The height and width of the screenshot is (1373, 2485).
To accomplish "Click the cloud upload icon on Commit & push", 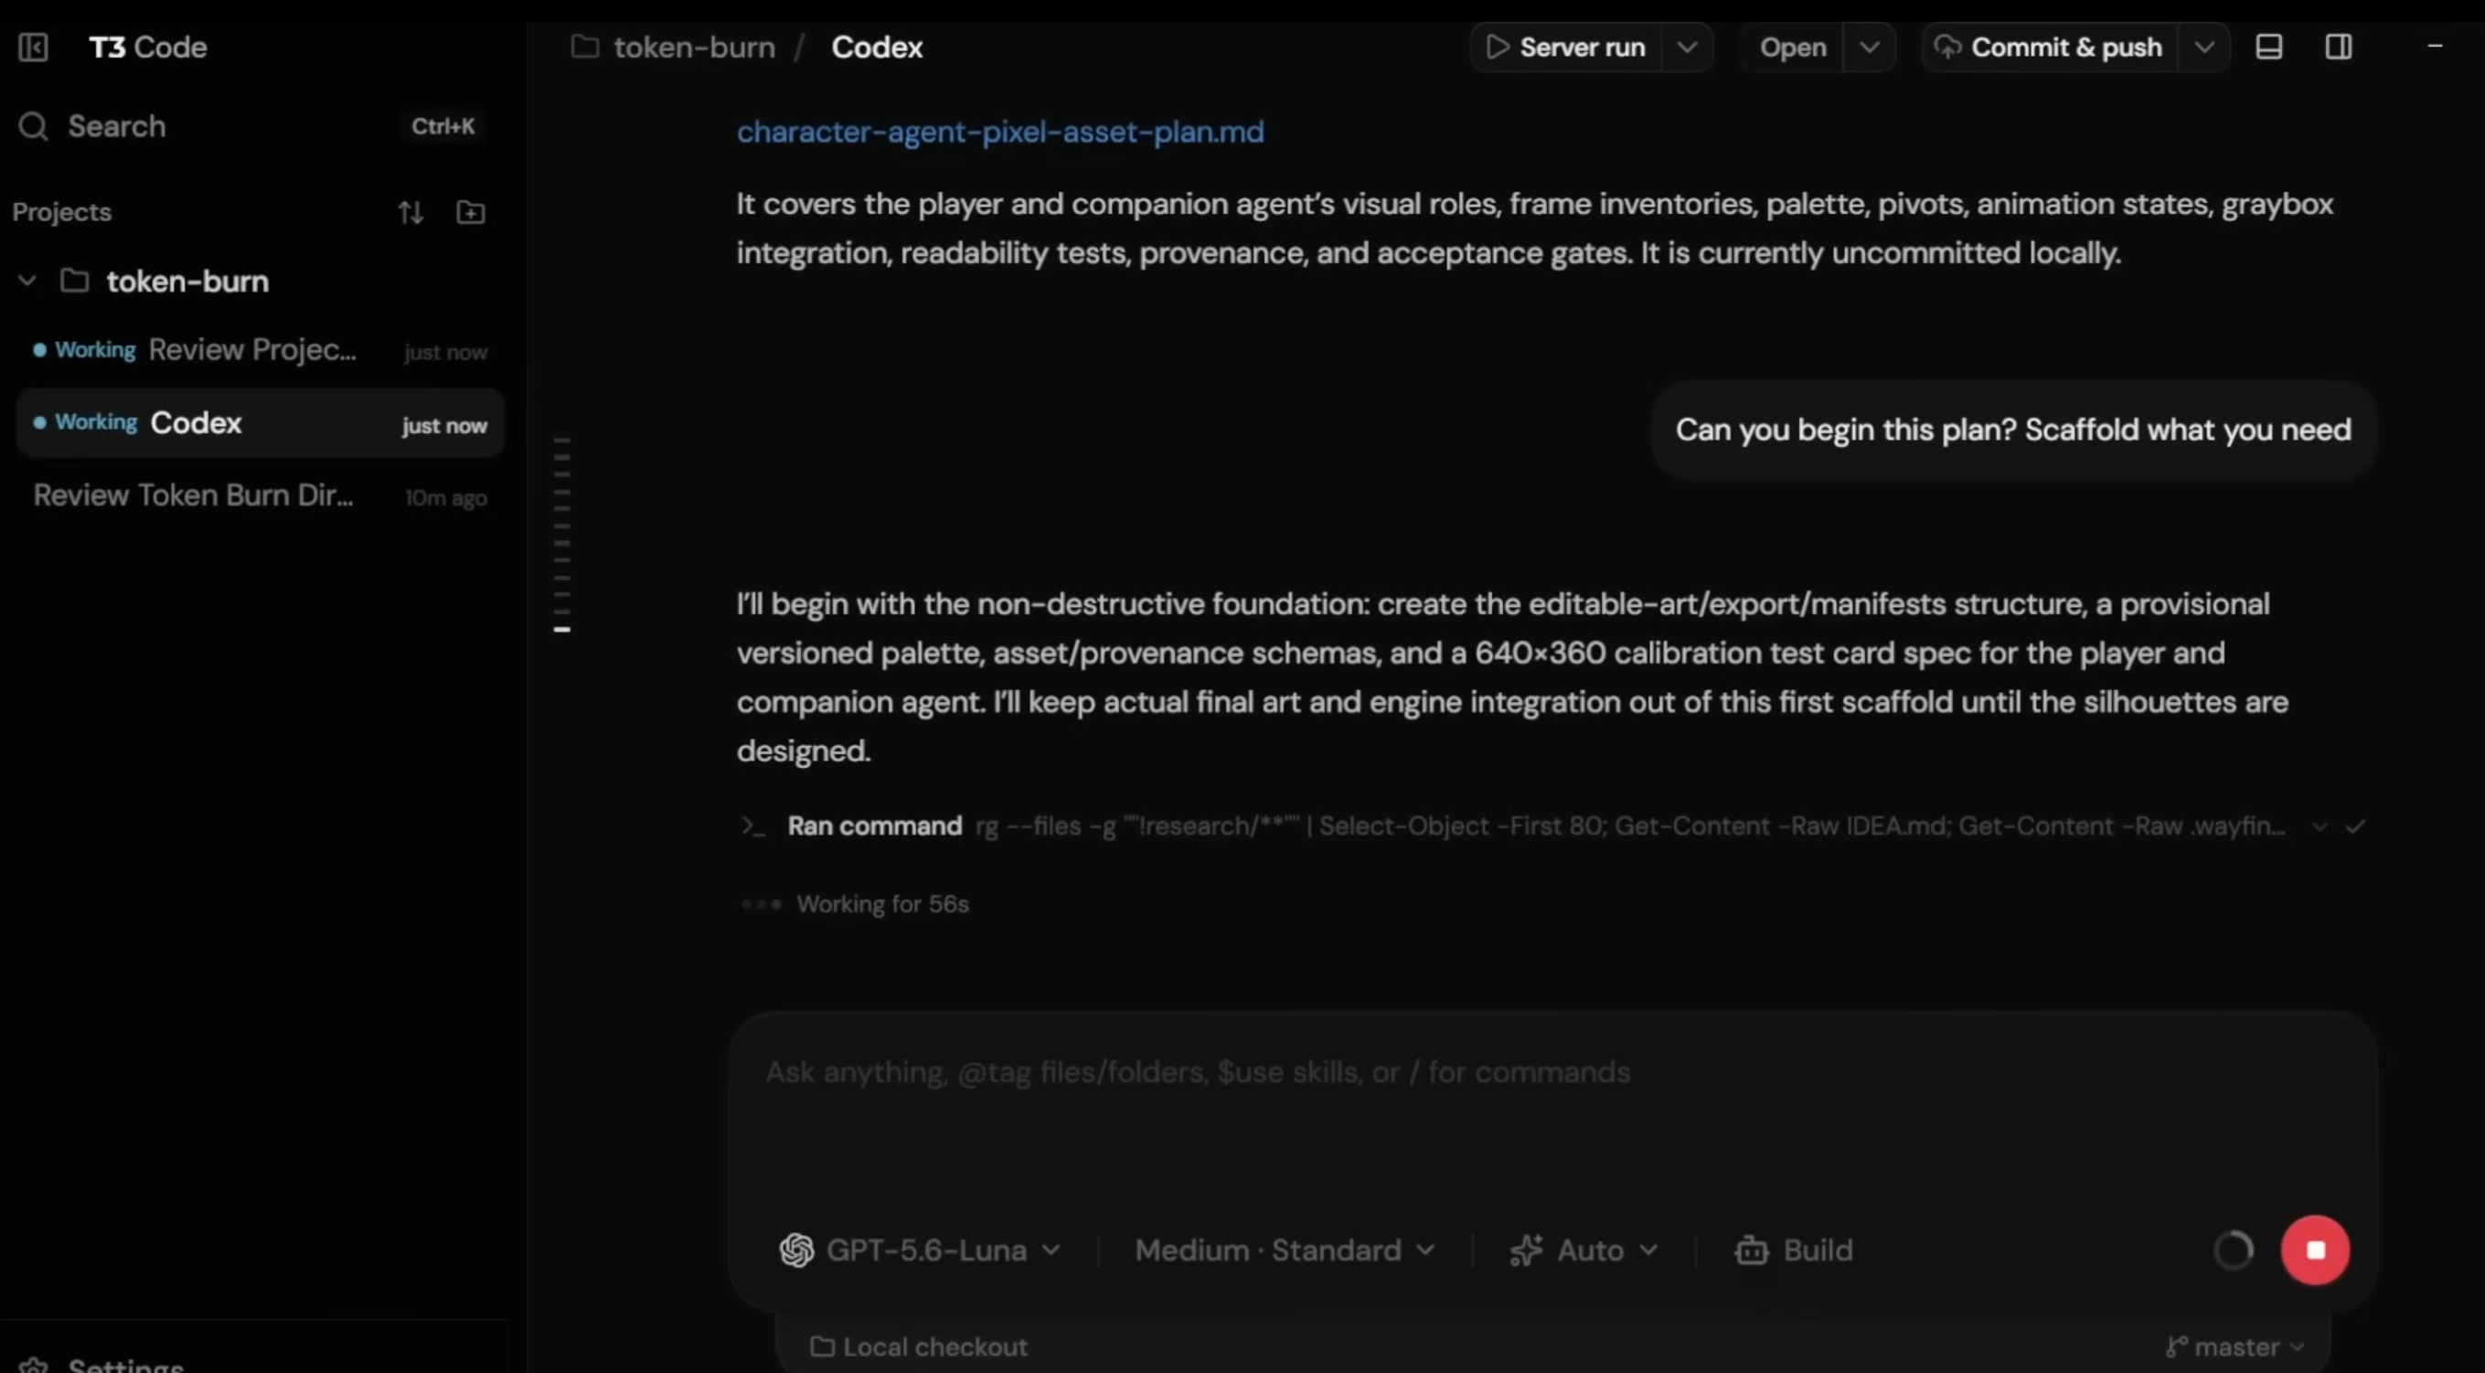I will click(1947, 48).
